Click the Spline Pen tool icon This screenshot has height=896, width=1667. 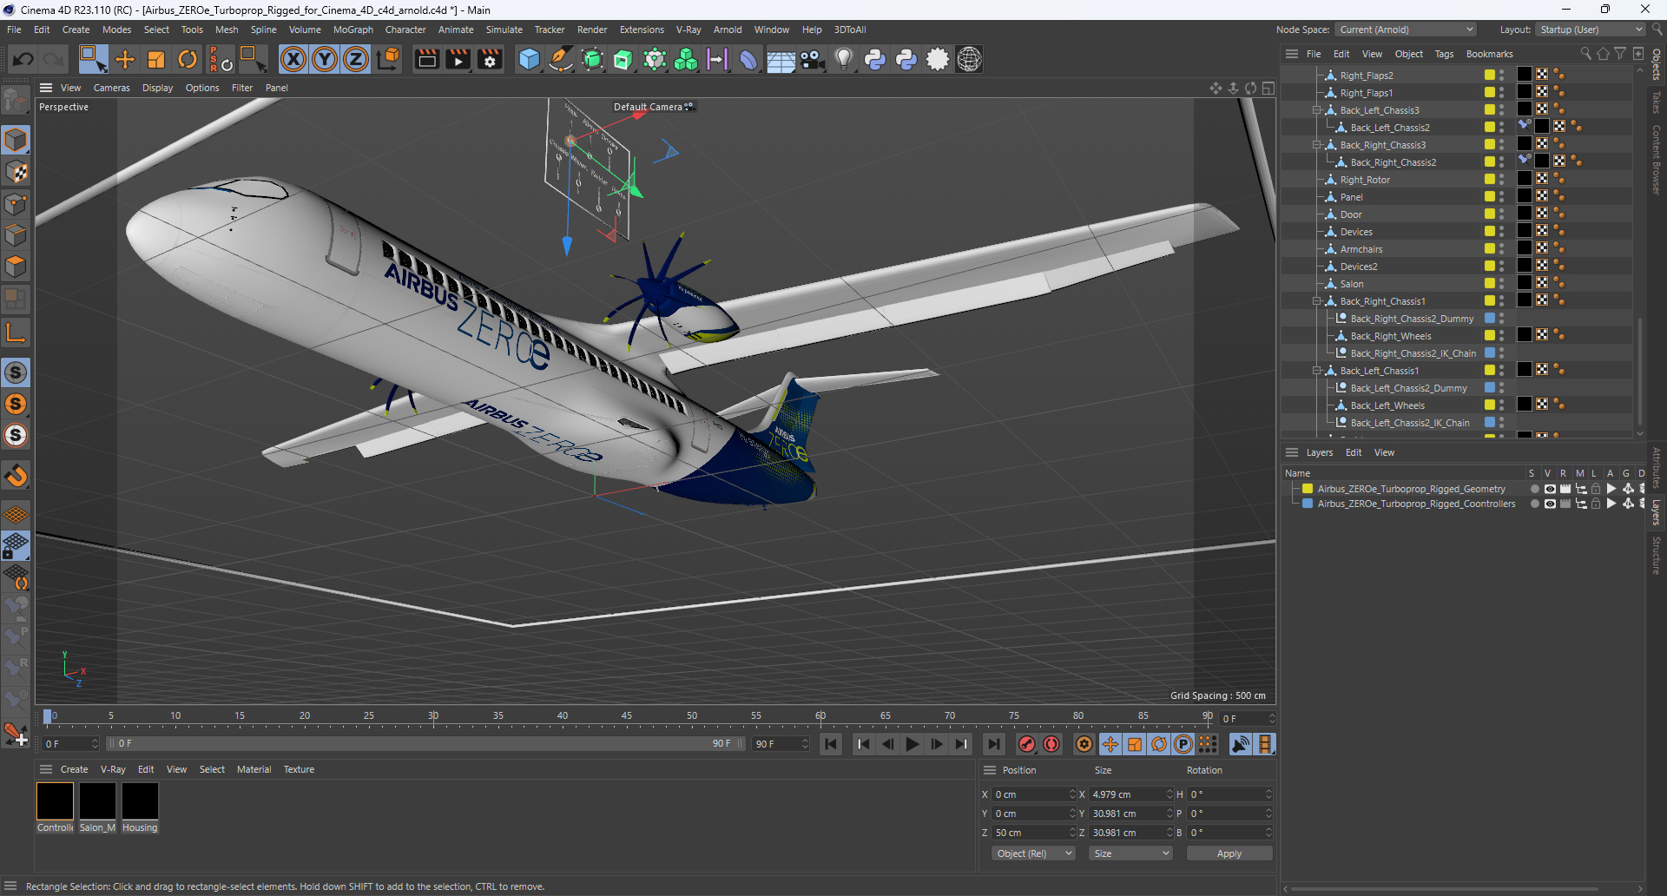click(561, 59)
